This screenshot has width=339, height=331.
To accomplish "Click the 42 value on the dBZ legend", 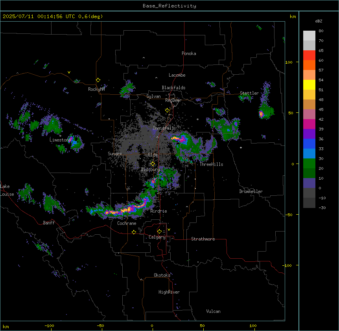I will click(x=321, y=119).
